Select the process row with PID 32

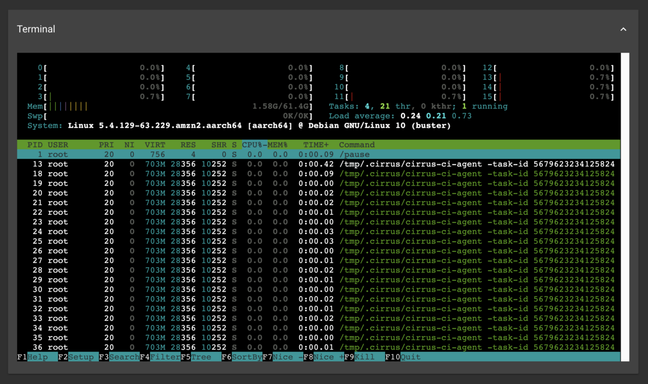(x=318, y=309)
